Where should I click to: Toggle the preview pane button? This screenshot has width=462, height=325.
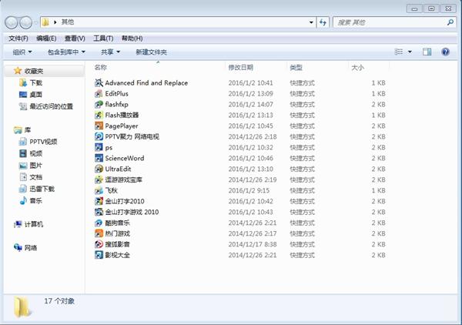(x=427, y=52)
